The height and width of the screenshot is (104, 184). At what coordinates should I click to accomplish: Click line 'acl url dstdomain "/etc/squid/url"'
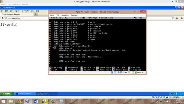(70, 46)
